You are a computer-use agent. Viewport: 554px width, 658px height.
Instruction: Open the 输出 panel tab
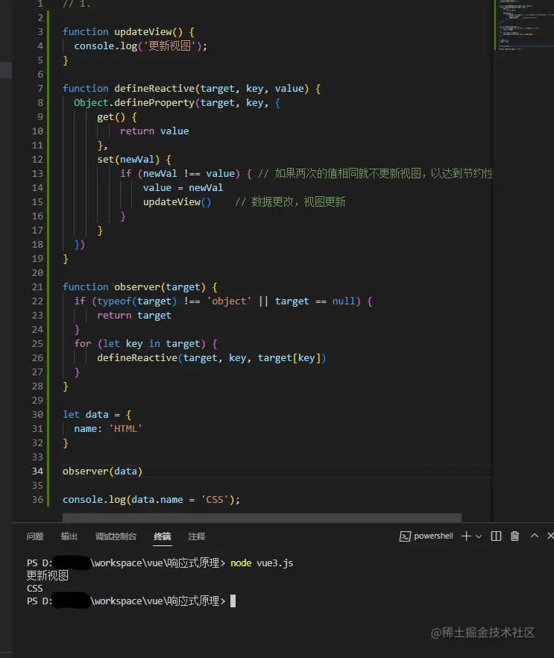69,536
